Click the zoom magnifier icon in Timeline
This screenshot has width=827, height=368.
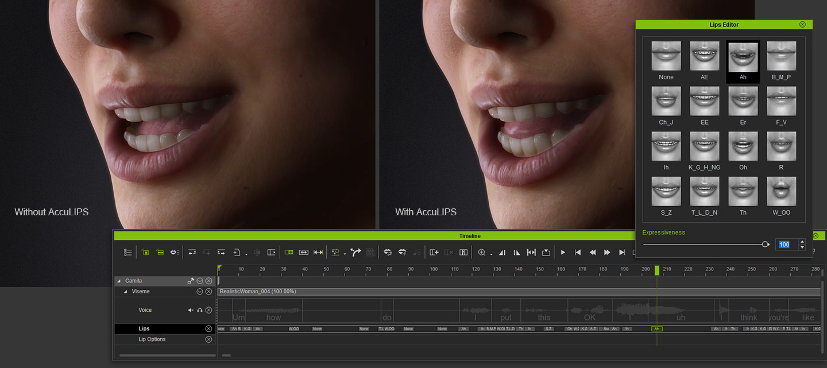click(482, 253)
